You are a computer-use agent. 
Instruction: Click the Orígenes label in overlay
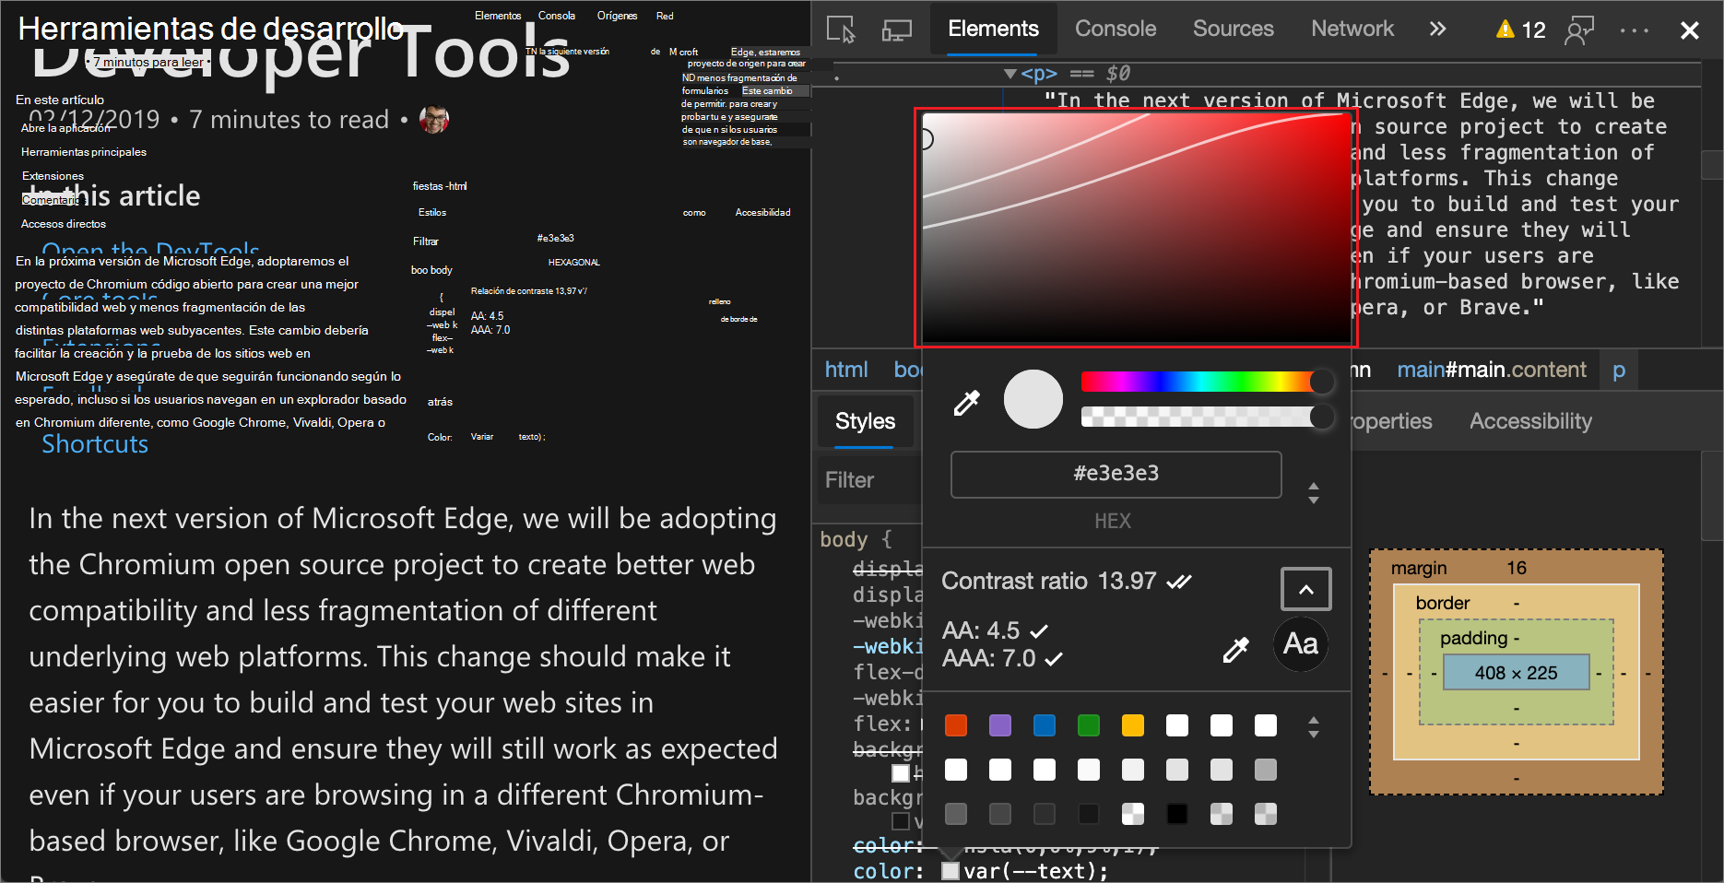point(617,16)
